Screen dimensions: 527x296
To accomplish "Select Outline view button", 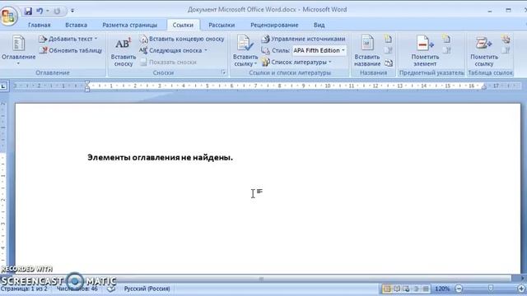I will point(416,289).
